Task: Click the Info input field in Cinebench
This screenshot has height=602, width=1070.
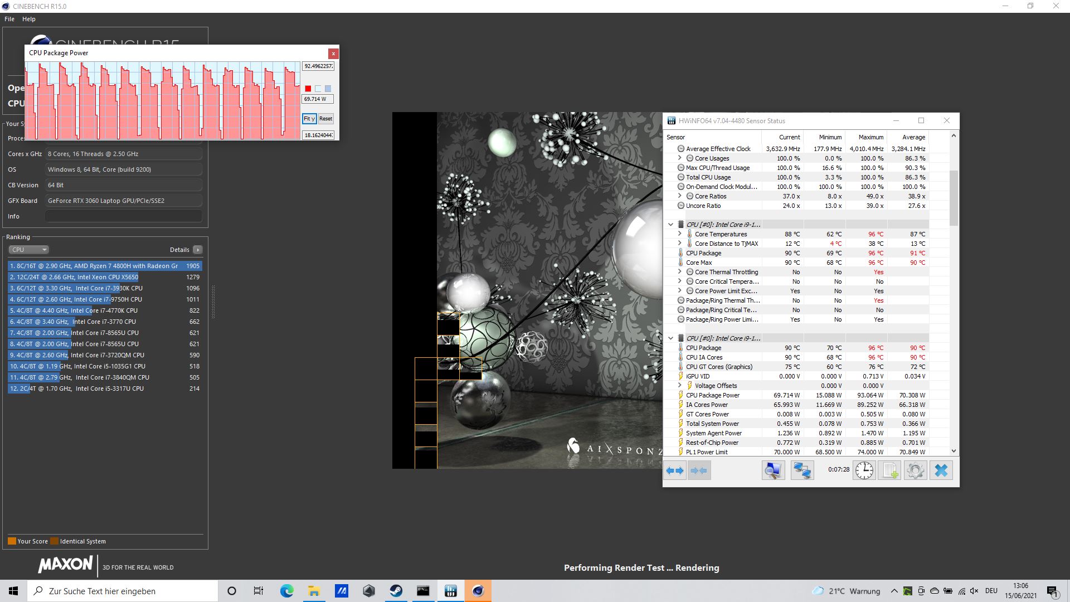Action: coord(123,216)
